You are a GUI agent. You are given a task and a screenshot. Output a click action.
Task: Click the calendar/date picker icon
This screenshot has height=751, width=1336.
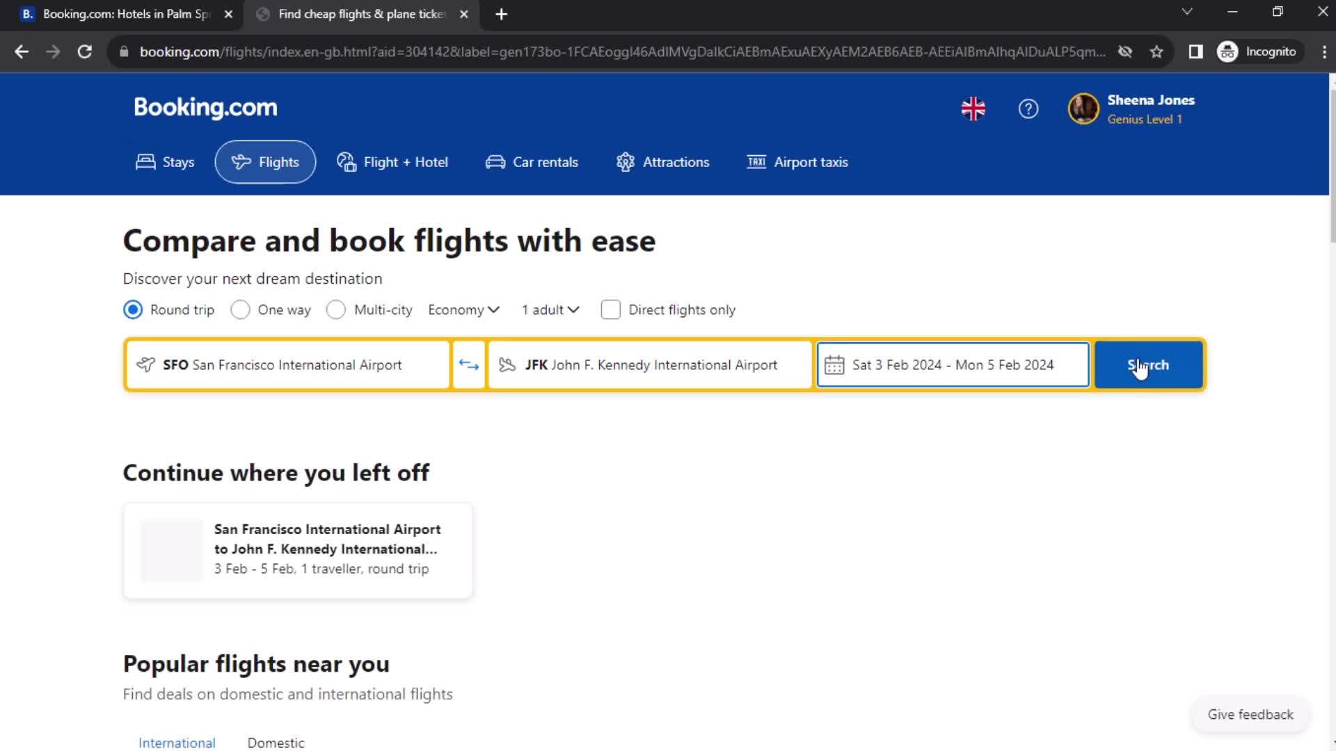pos(834,365)
